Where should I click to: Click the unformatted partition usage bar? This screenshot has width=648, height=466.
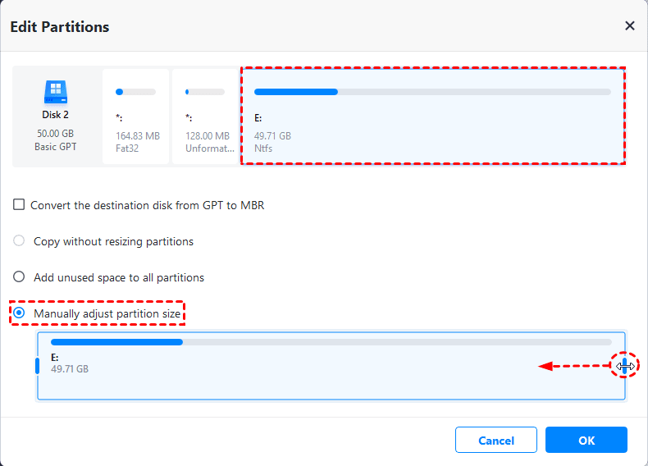pos(205,92)
